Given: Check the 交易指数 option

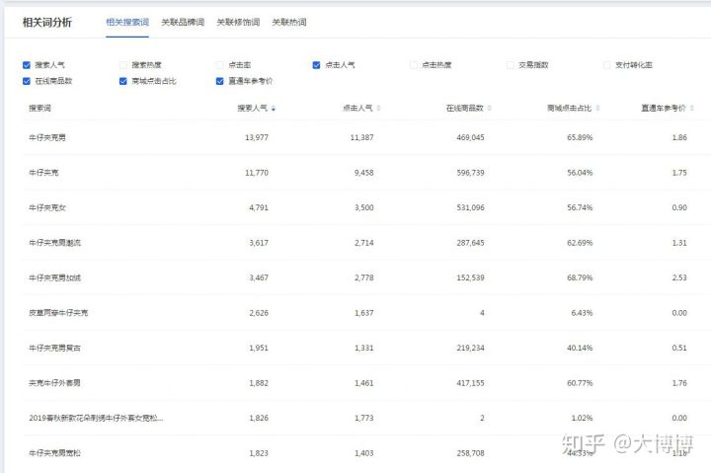Looking at the screenshot, I should coord(511,65).
